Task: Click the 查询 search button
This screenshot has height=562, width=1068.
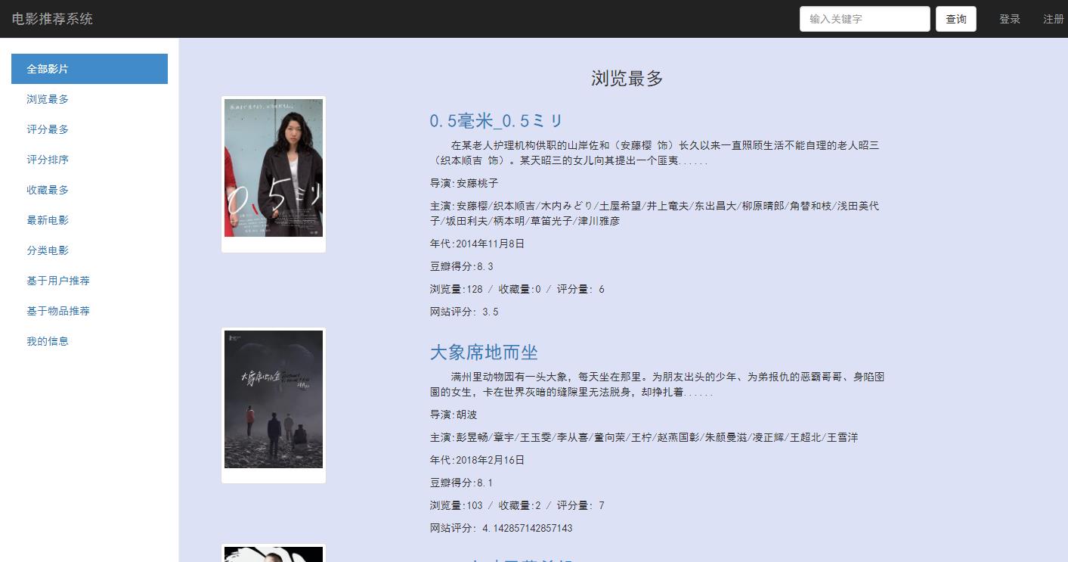Action: pyautogui.click(x=956, y=19)
